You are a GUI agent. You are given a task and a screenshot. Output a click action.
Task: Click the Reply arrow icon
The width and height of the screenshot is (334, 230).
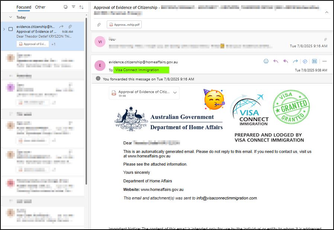tap(276, 61)
